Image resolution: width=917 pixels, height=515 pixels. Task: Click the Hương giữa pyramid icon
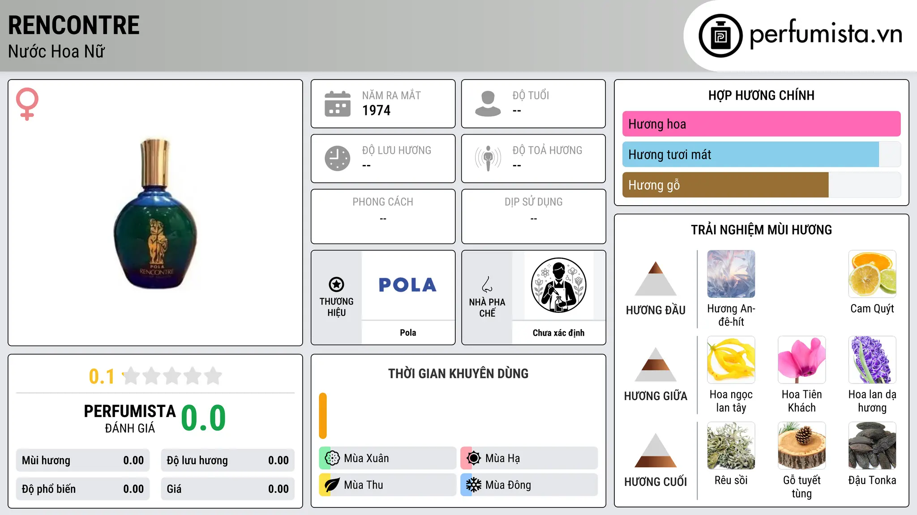click(656, 364)
